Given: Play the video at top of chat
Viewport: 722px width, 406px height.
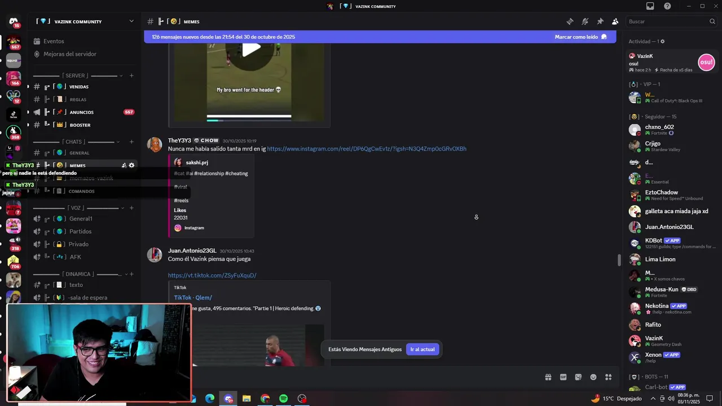Looking at the screenshot, I should point(251,48).
